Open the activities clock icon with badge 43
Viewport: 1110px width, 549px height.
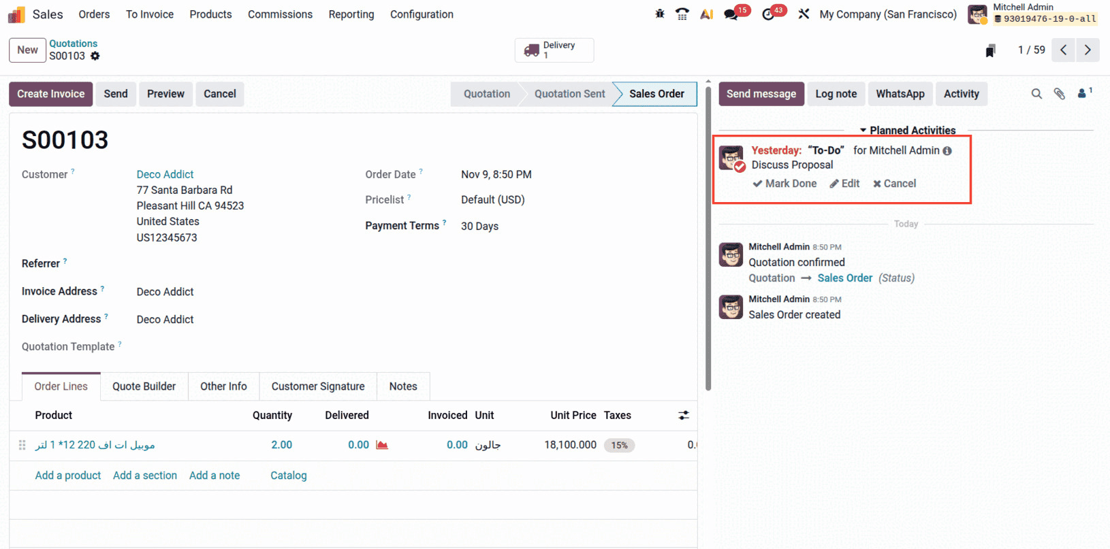768,14
